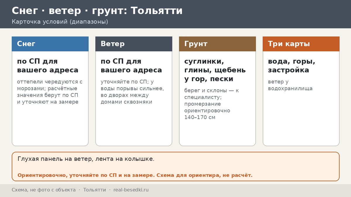Select the dark 'Ветер' card header
351x197 pixels.
click(x=134, y=44)
